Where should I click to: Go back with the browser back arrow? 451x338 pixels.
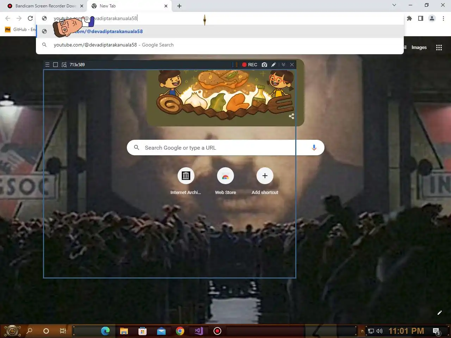coord(8,18)
